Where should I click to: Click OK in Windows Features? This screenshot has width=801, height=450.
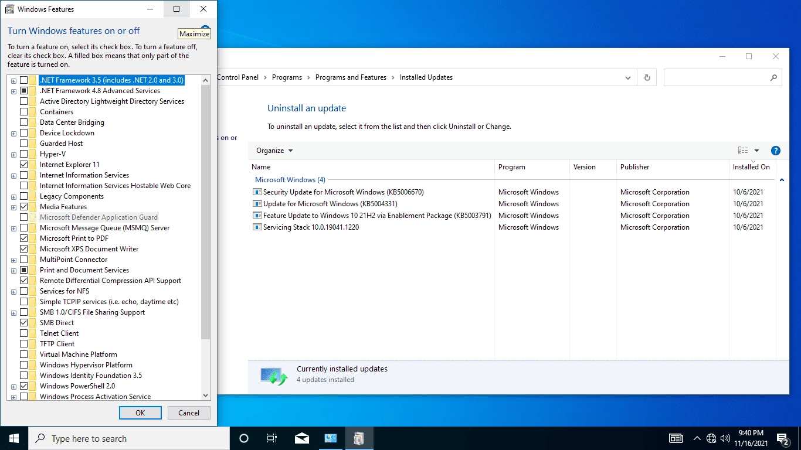coord(140,412)
